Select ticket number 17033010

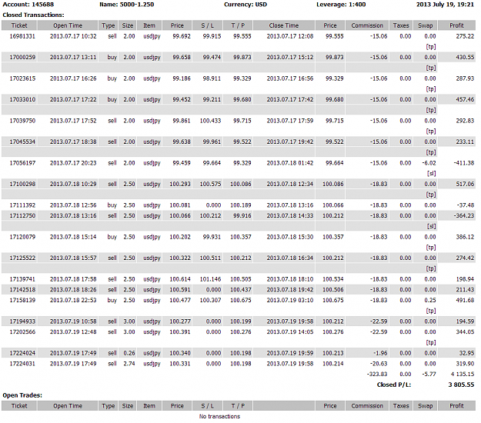pos(22,100)
